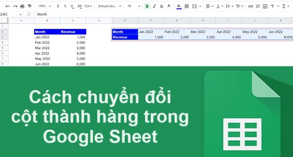Toggle bold formatting
293x157 pixels.
click(x=147, y=6)
